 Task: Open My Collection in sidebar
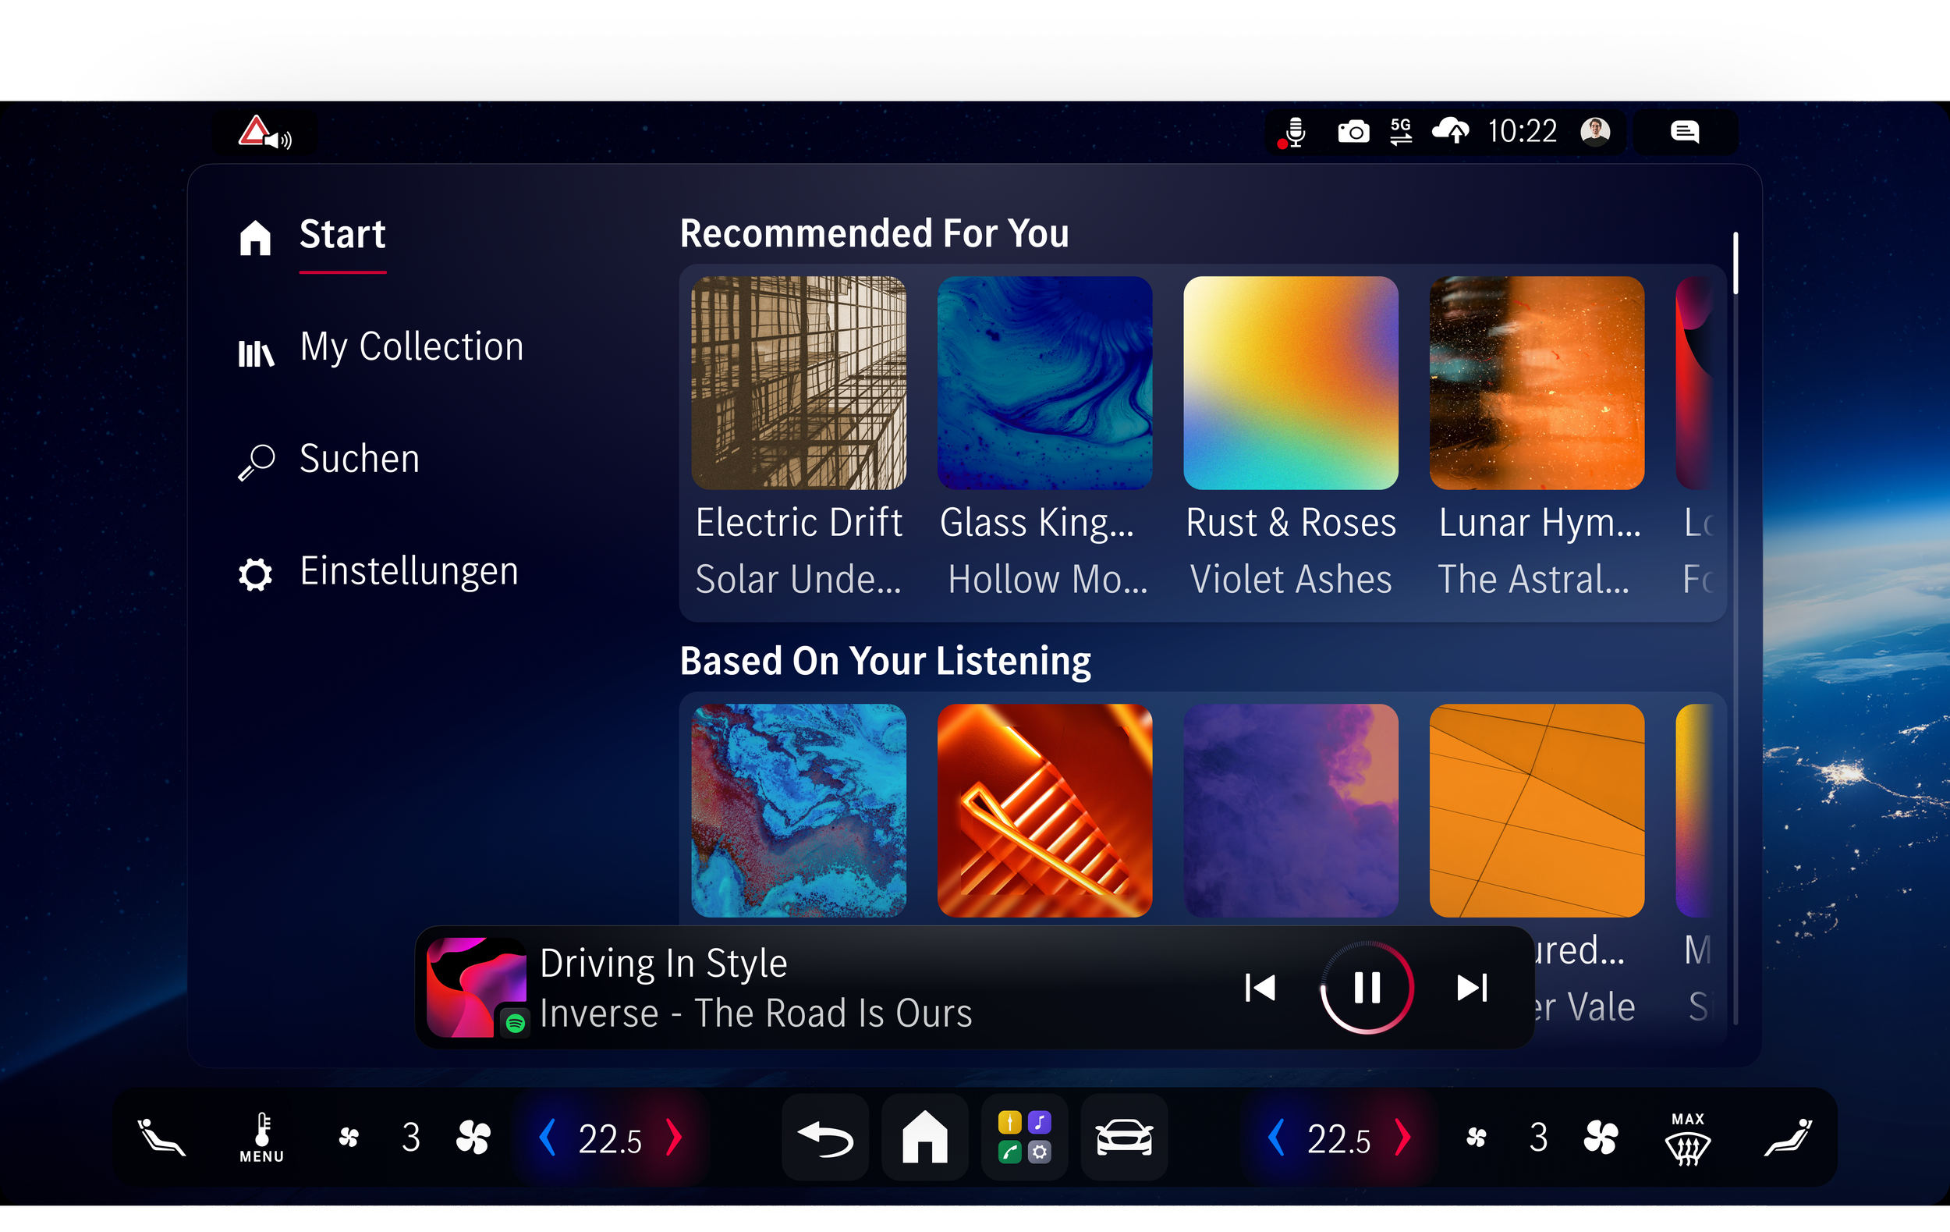click(x=410, y=347)
